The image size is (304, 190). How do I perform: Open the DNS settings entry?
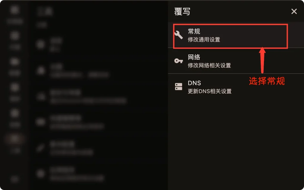coord(236,86)
